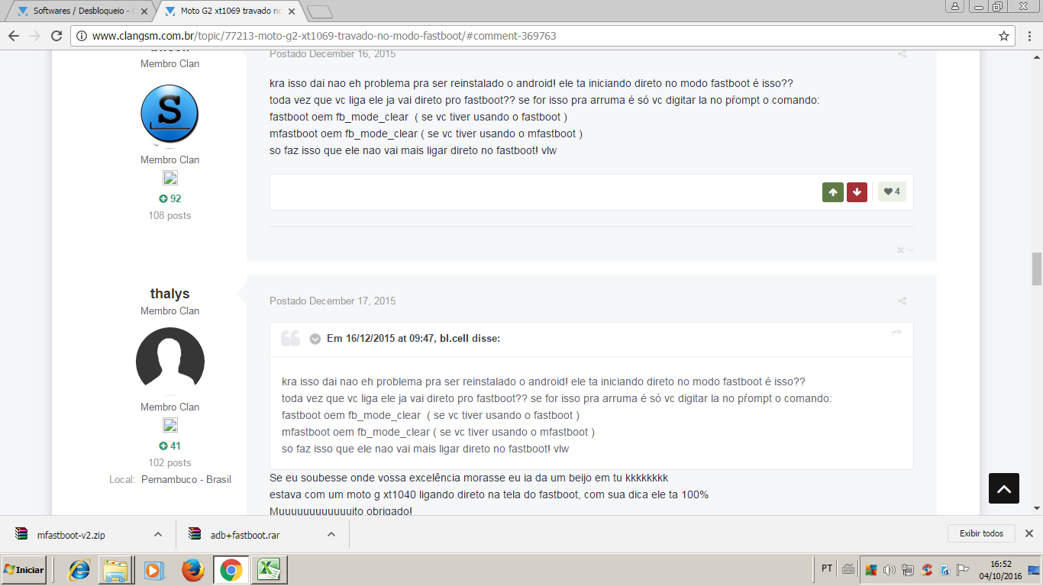1043x586 pixels.
Task: Open thalys username profile link
Action: pyautogui.click(x=170, y=294)
